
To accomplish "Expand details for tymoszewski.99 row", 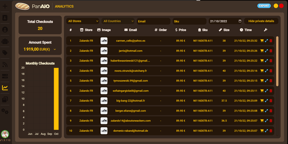I will point(266,81).
